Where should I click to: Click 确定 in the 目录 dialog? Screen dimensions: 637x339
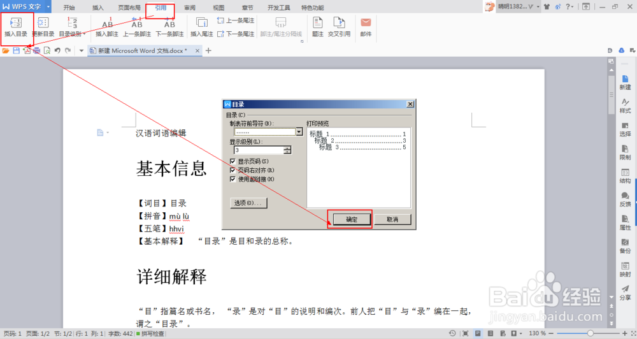(352, 219)
